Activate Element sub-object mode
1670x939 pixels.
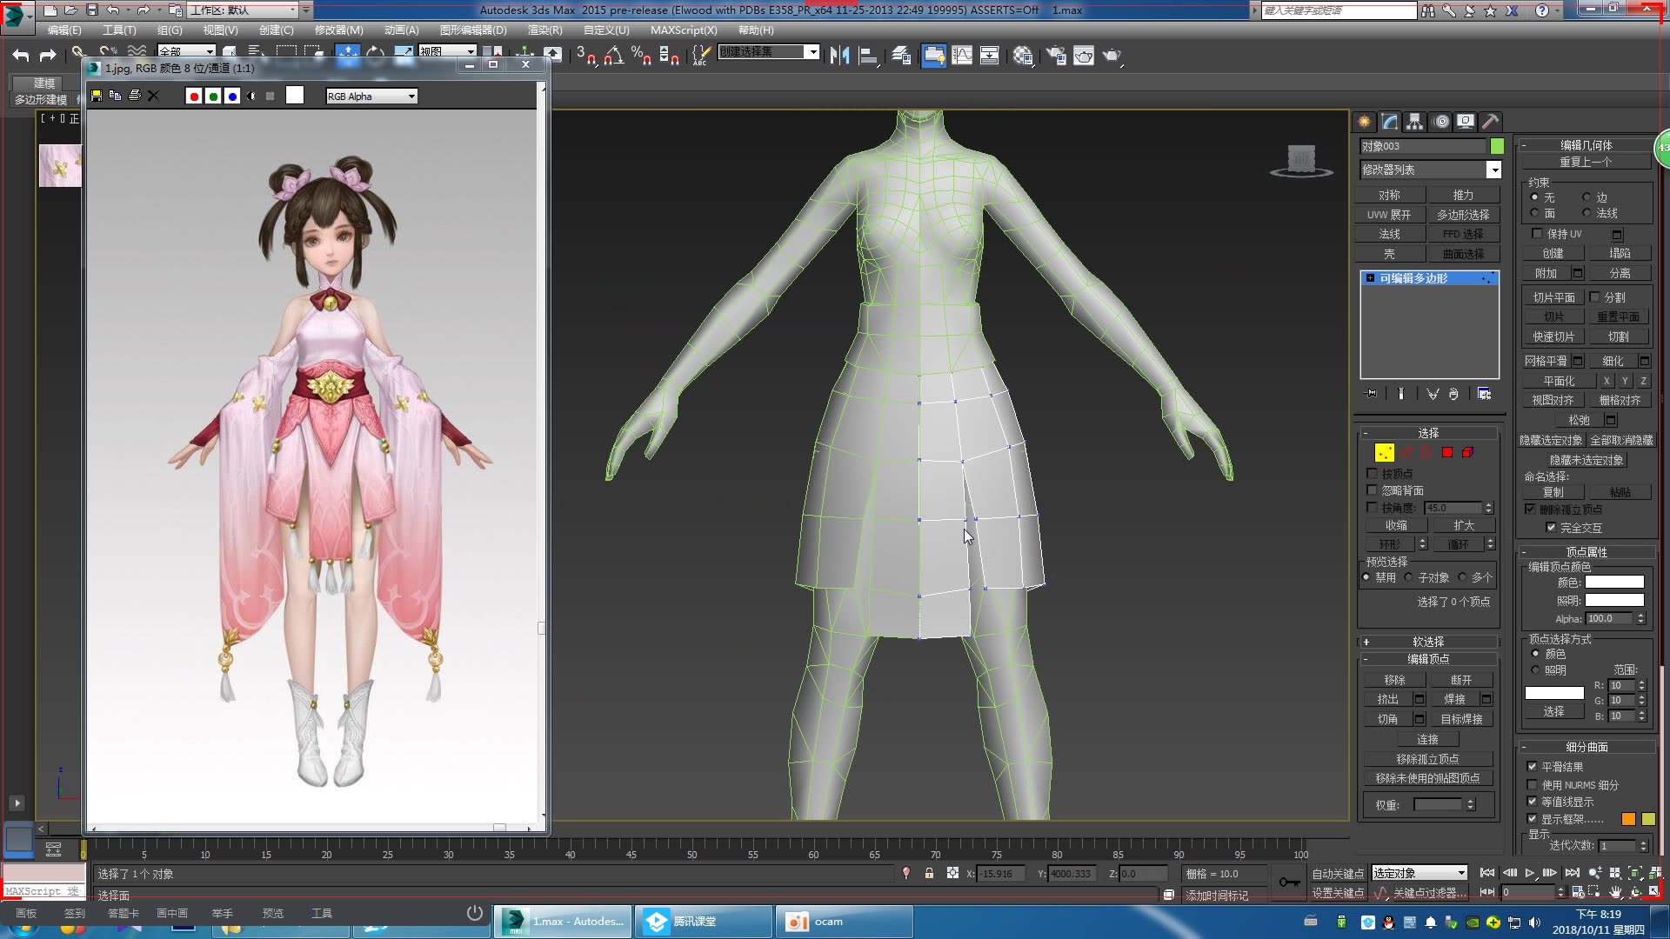coord(1467,451)
